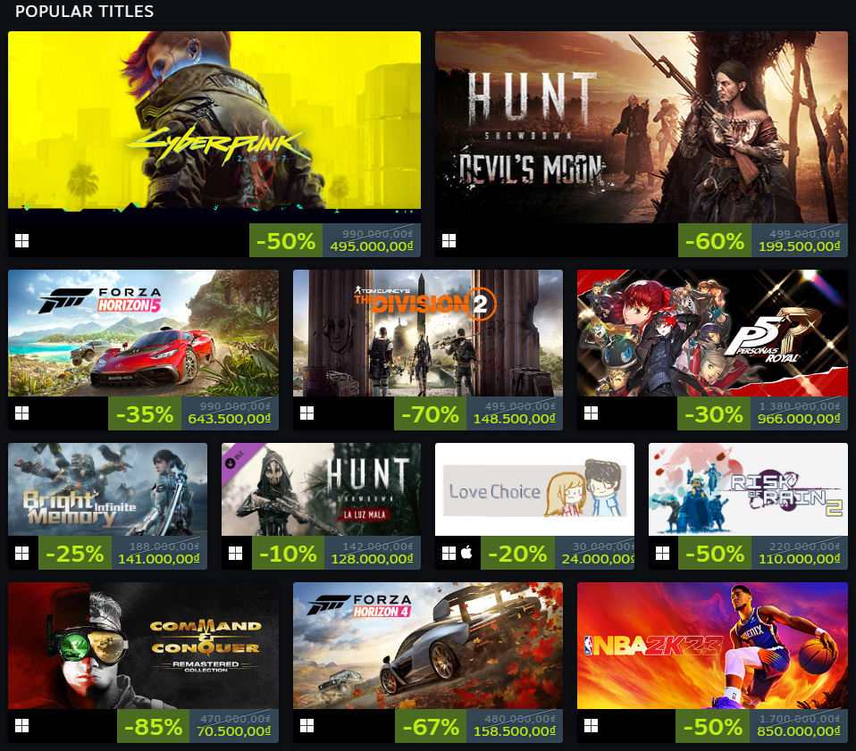Open the Cyberpunk 2077 banner
The height and width of the screenshot is (751, 856).
(214, 127)
